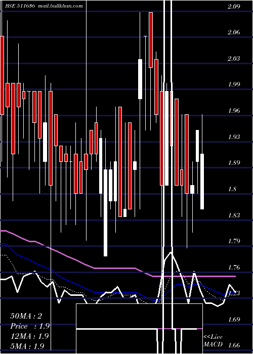Click the MACD histogram box at bottom
Screen dimensions: 253x354
(x=139, y=329)
